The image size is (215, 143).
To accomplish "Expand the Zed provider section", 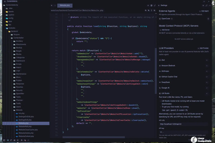I will [x=207, y=60].
